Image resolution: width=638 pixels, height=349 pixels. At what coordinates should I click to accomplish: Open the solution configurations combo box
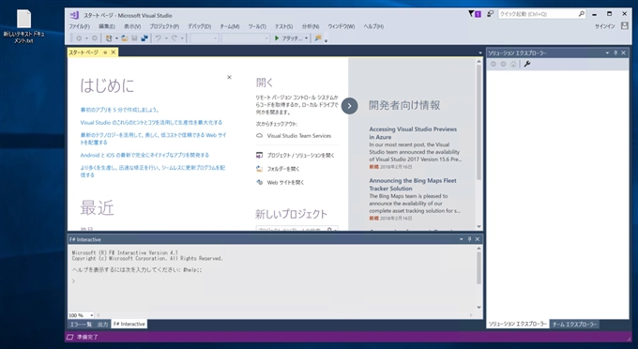tap(205, 38)
